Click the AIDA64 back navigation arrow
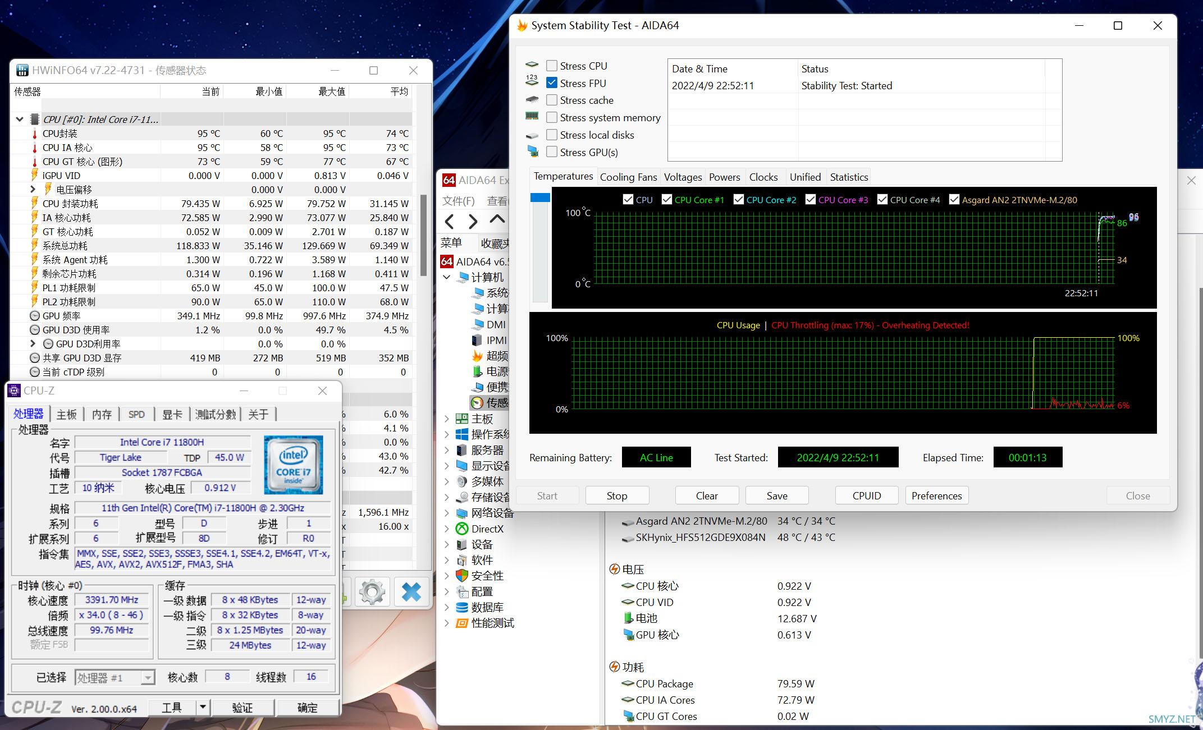The image size is (1203, 730). pos(449,221)
